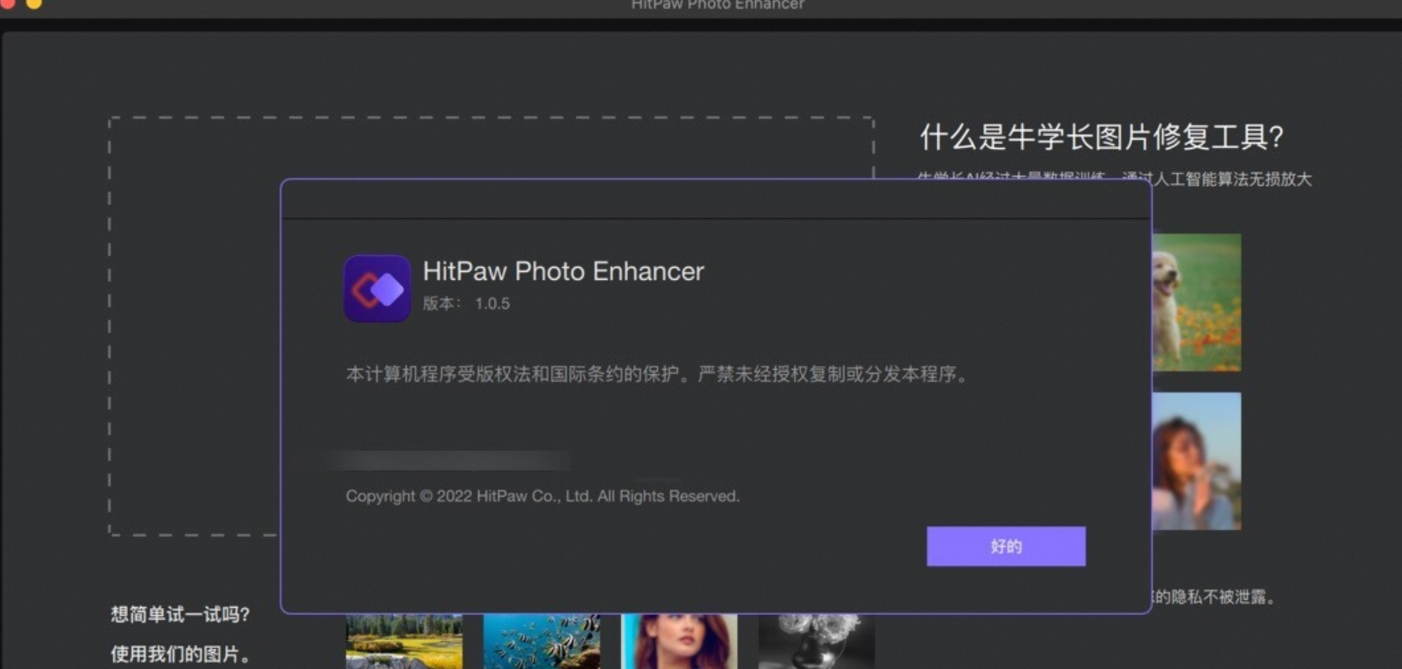
Task: Click the yellow minimize window button
Action: 34,3
